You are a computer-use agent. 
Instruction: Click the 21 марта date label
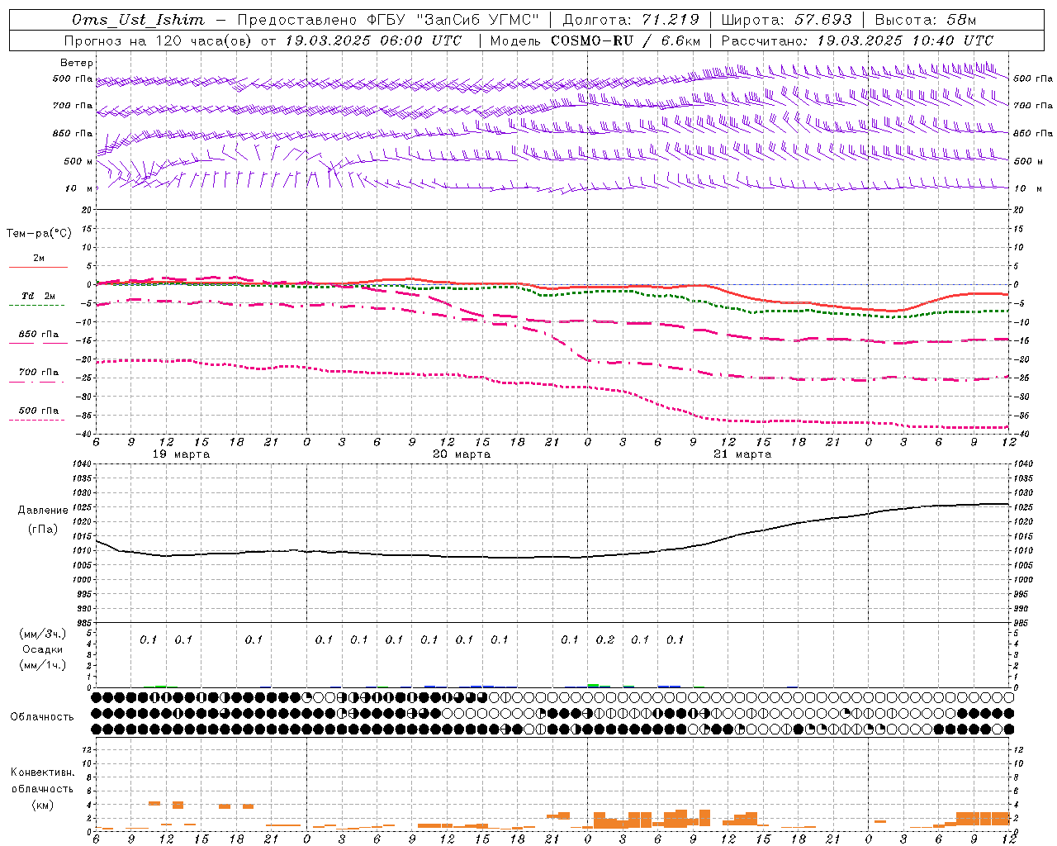pyautogui.click(x=742, y=454)
